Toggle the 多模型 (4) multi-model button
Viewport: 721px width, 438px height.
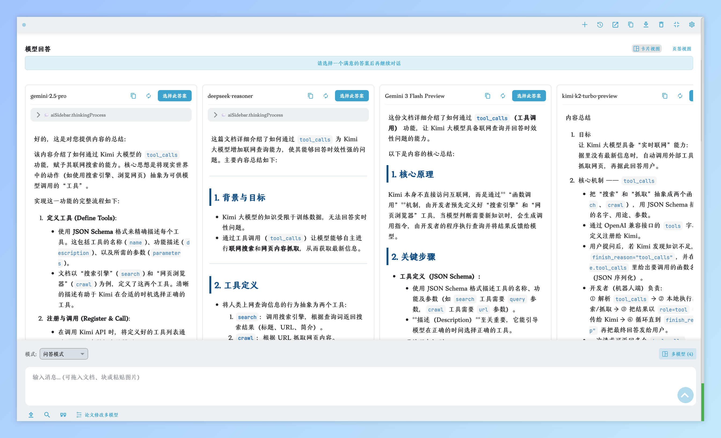[x=678, y=354]
